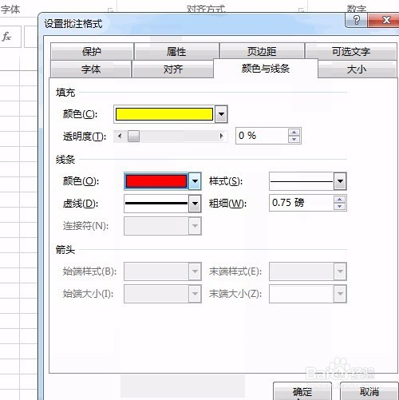The height and width of the screenshot is (400, 399).
Task: Switch to the 对齐 tab
Action: click(173, 69)
